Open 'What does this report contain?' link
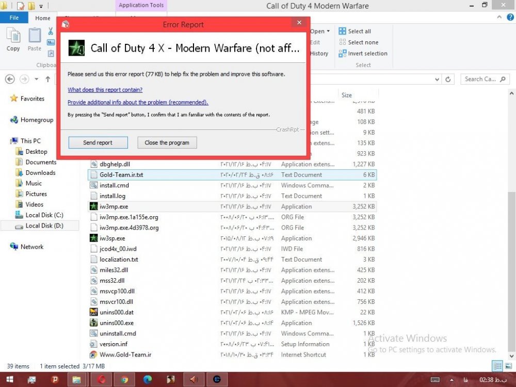This screenshot has width=516, height=387. pyautogui.click(x=105, y=90)
